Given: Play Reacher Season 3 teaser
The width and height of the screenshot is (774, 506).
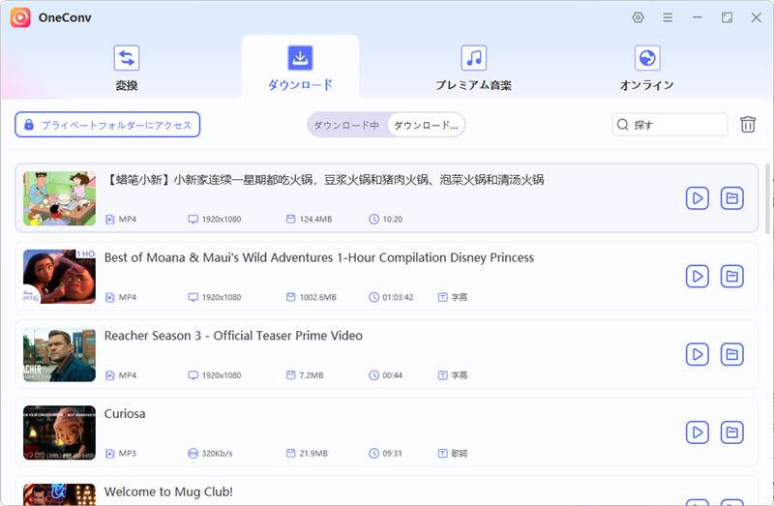Looking at the screenshot, I should click(x=697, y=354).
